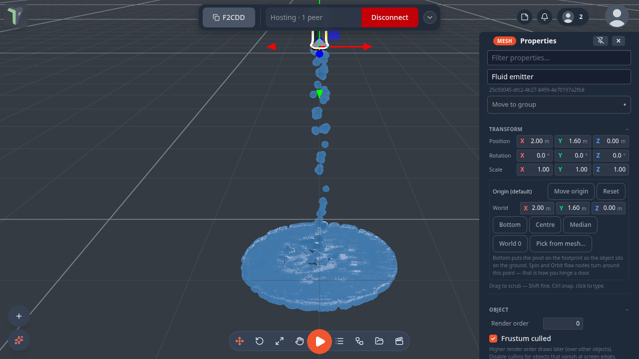Set origin to Centre
Screen dimensions: 639x359
tap(545, 225)
